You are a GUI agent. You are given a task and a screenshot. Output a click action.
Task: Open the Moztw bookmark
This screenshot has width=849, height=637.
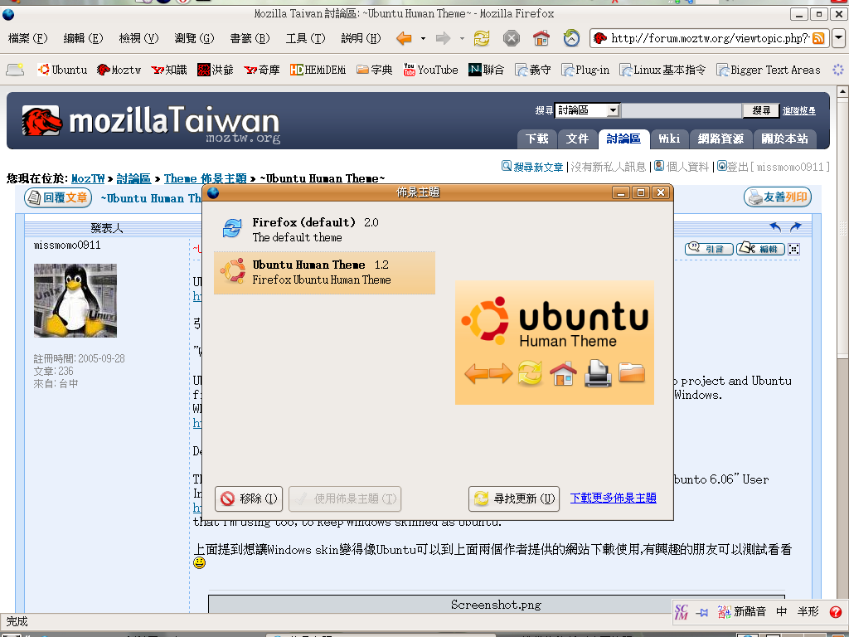pyautogui.click(x=119, y=70)
